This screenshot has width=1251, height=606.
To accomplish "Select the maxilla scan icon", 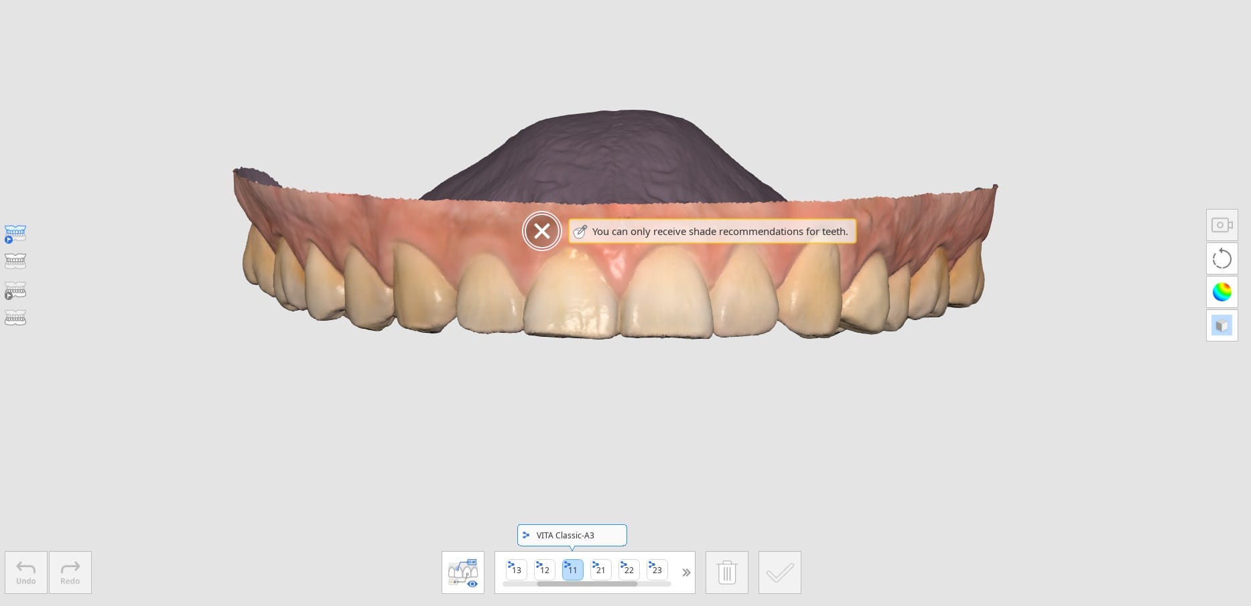I will (15, 260).
